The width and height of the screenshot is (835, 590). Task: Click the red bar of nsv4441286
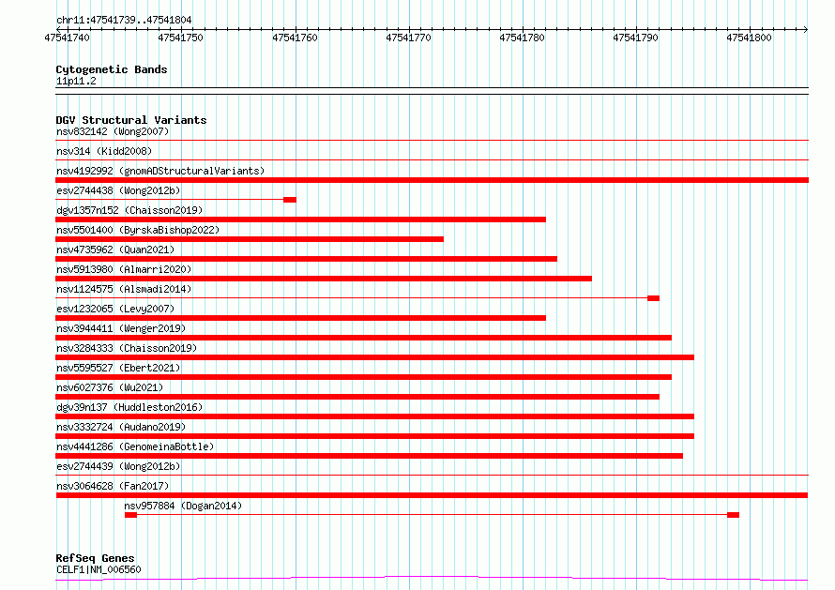369,456
